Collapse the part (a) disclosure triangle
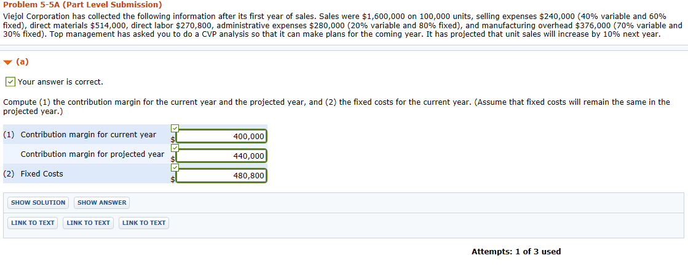Image resolution: width=688 pixels, height=269 pixels. pos(7,62)
